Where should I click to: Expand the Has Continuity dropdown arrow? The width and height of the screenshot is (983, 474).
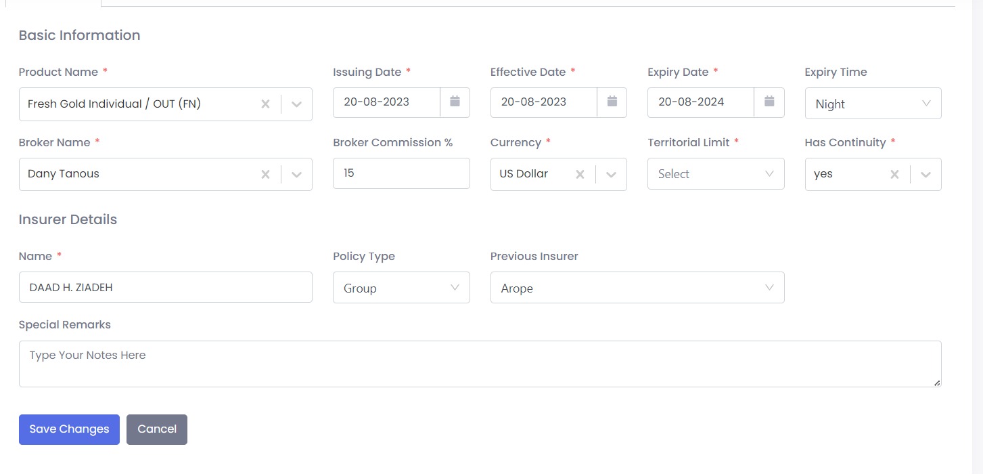click(925, 175)
